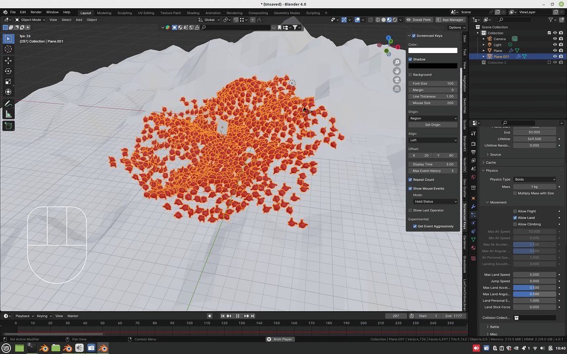Hide Plane.001 with its eye icon
The height and width of the screenshot is (354, 567).
(555, 57)
